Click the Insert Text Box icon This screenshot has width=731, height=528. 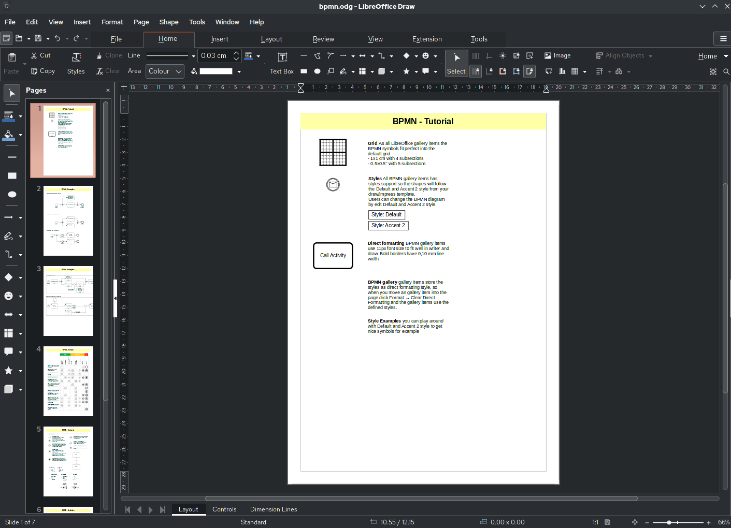point(282,57)
